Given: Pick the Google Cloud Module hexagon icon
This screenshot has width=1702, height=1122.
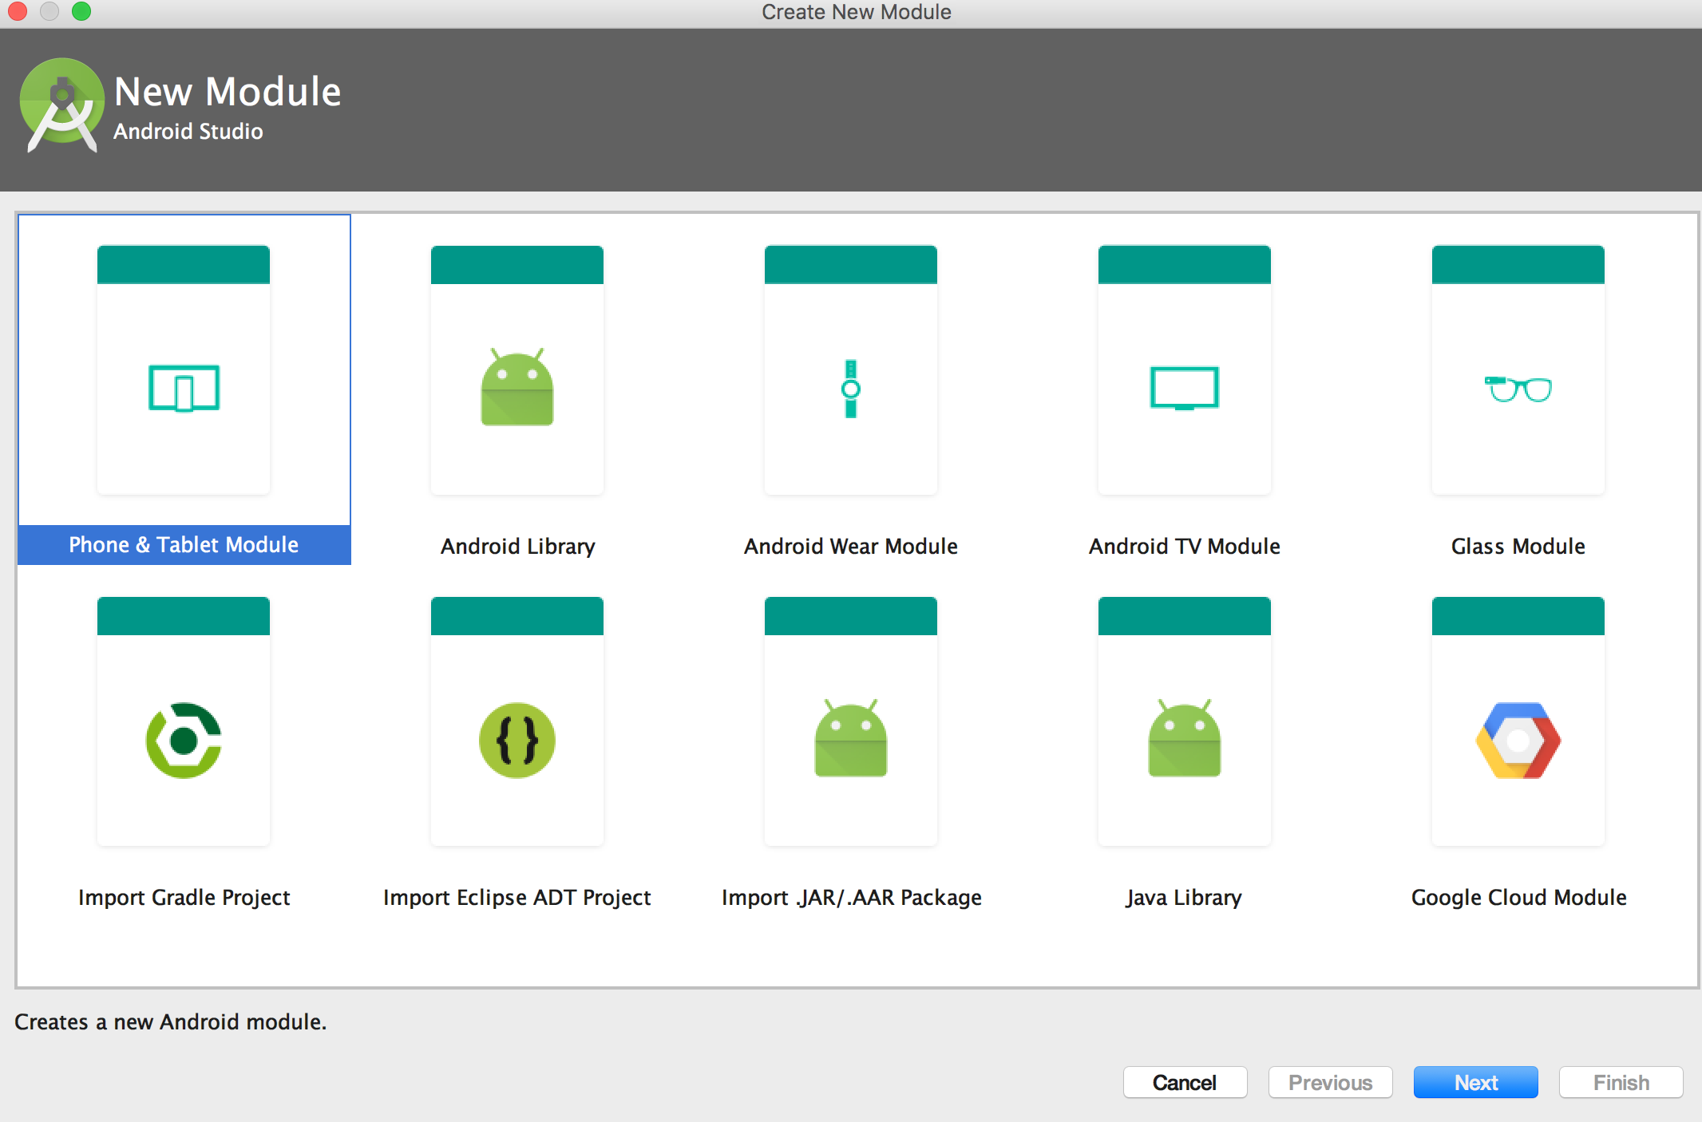Looking at the screenshot, I should pos(1518,741).
